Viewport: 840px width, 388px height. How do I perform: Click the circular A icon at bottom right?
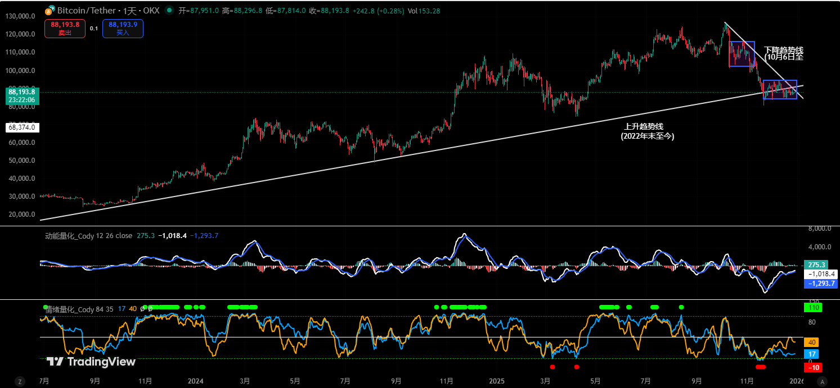click(823, 380)
